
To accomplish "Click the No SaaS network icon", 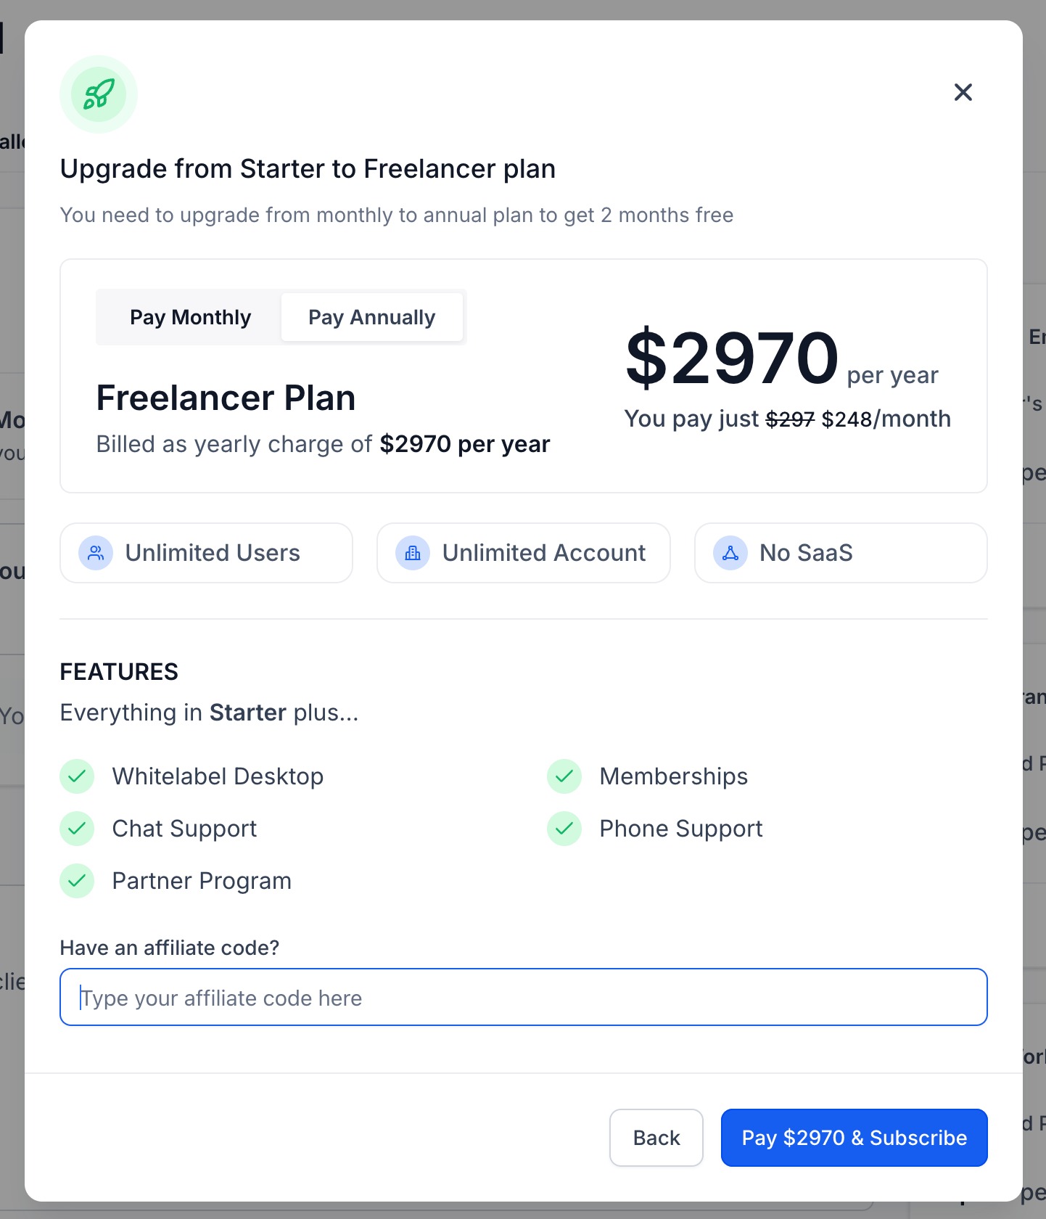I will pos(730,553).
